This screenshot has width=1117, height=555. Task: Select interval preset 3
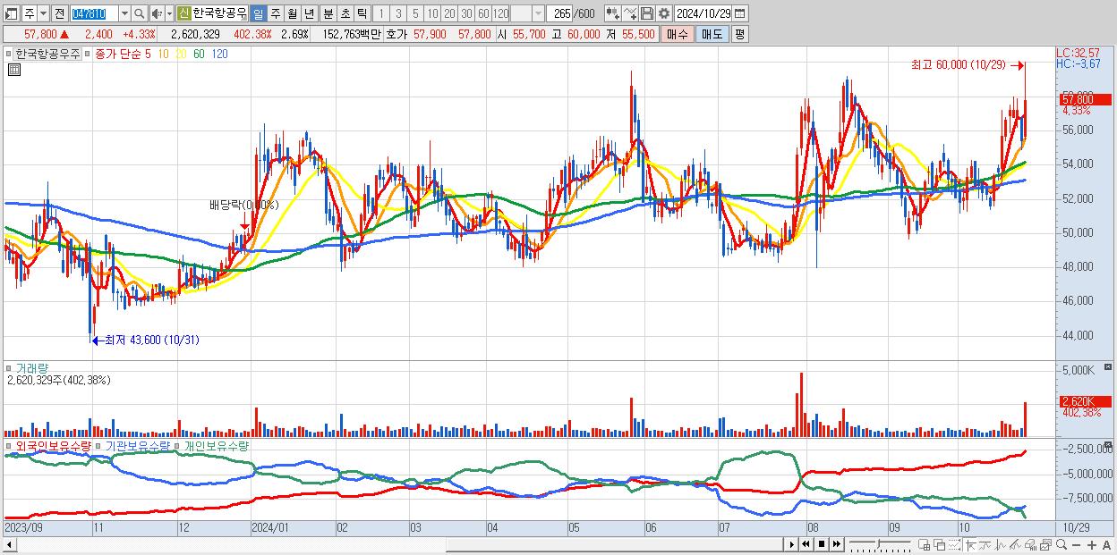coord(398,13)
